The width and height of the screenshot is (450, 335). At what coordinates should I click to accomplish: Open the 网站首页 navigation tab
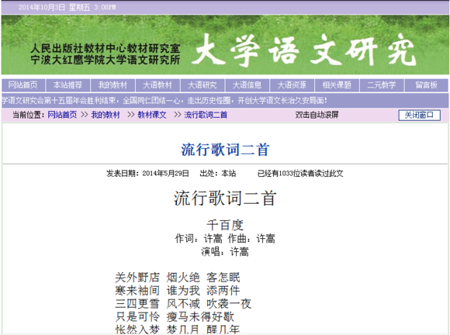point(23,85)
